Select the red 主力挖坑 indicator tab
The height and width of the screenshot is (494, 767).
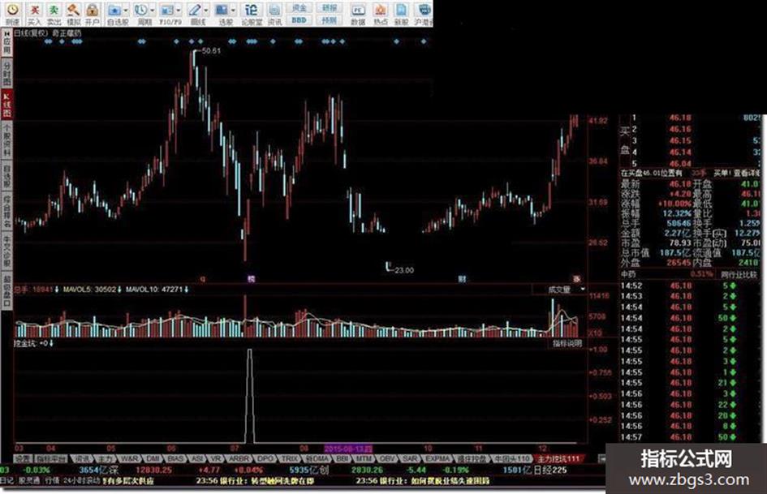tap(558, 459)
